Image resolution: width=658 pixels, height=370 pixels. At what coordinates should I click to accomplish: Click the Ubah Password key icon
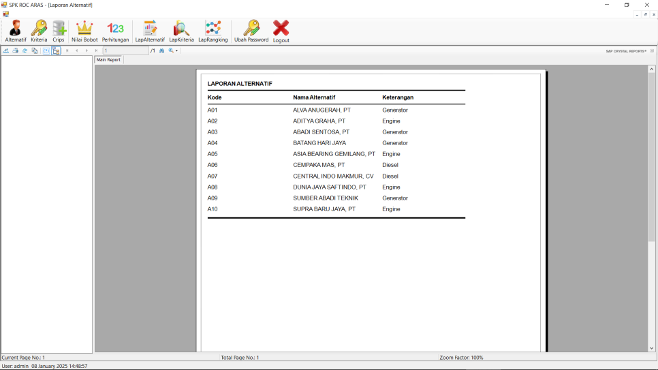pyautogui.click(x=251, y=31)
